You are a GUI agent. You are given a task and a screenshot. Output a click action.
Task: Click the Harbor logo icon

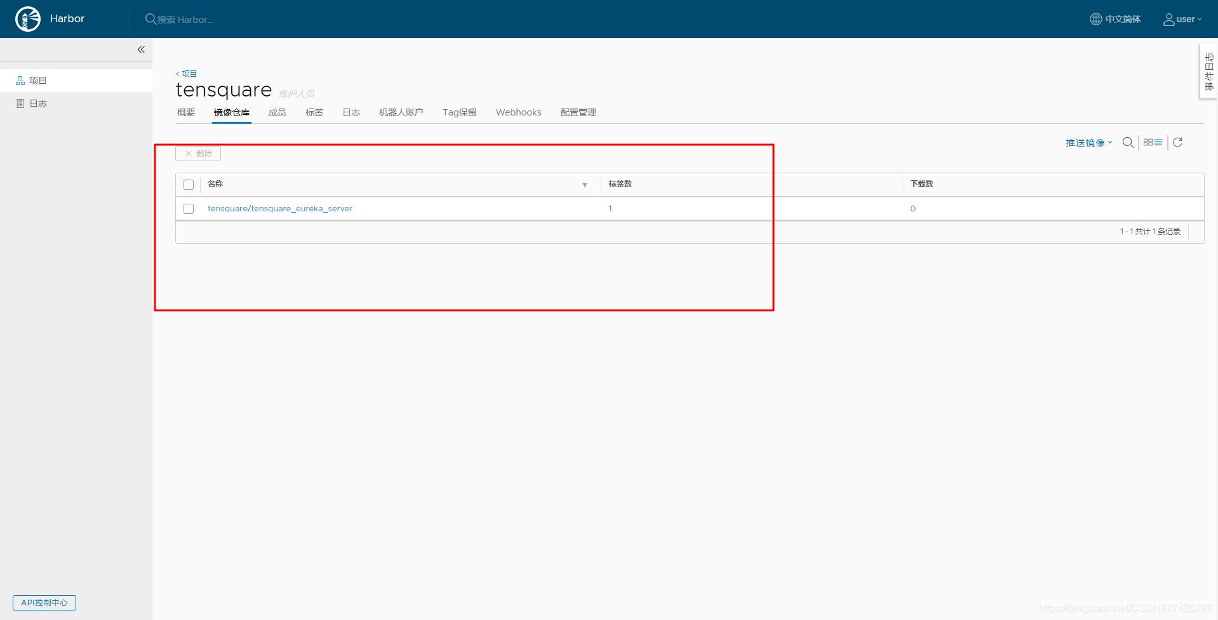[28, 19]
